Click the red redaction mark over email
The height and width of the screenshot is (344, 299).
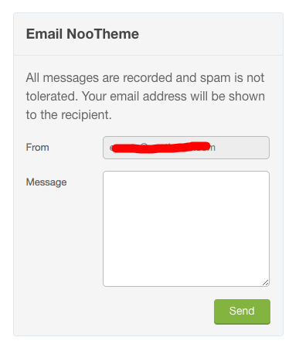pos(161,147)
